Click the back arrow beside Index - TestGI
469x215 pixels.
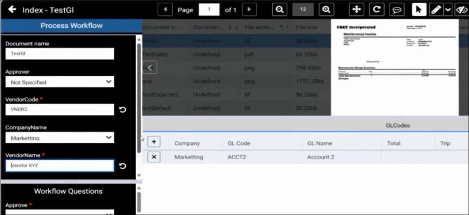pyautogui.click(x=12, y=10)
